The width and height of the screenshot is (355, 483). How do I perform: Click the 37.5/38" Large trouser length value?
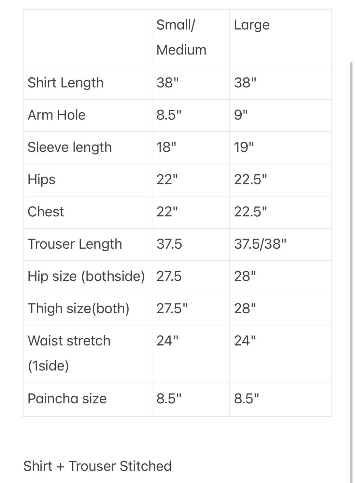(260, 244)
